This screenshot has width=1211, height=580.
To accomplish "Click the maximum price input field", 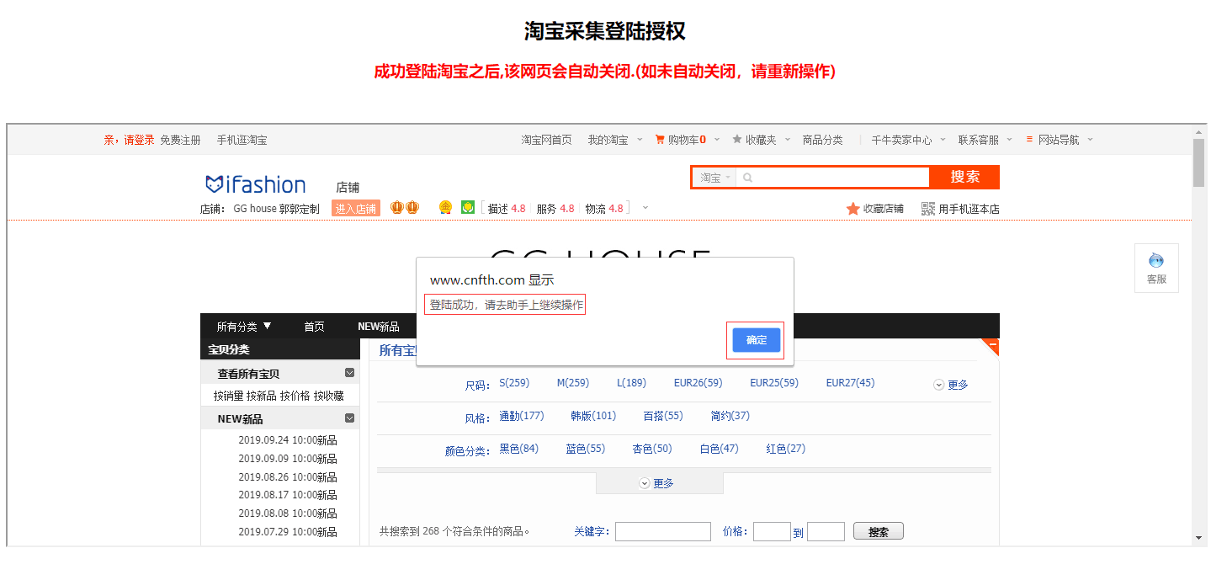I will click(826, 531).
